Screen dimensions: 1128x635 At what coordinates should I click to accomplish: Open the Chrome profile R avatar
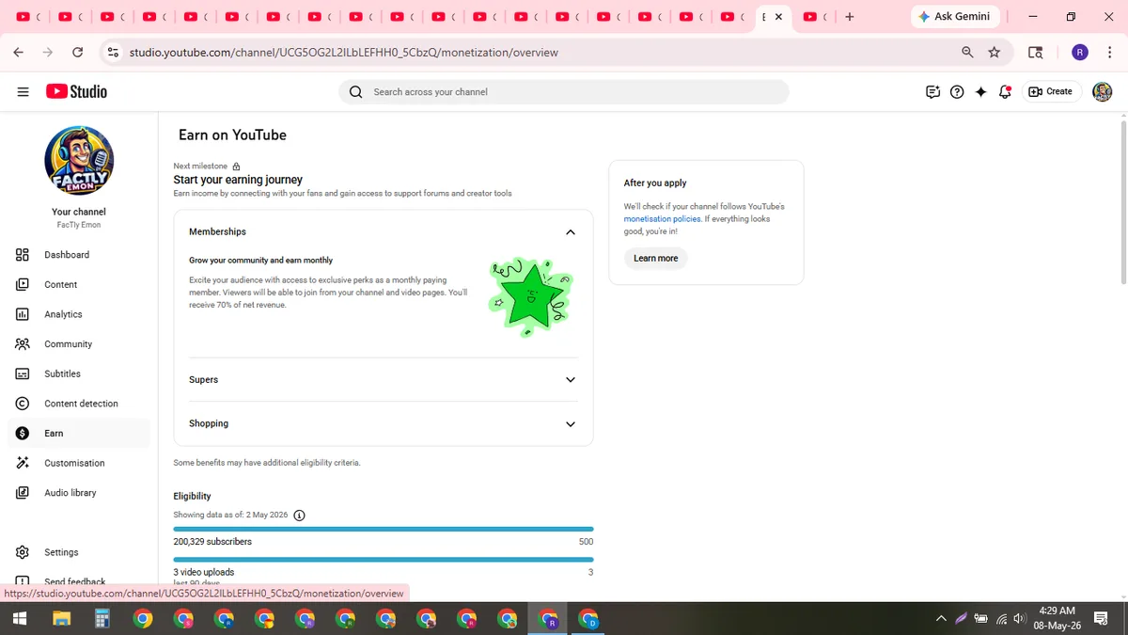pyautogui.click(x=1080, y=53)
